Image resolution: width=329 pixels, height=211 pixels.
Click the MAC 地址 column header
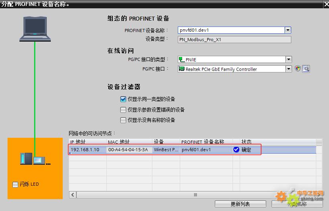(119, 142)
